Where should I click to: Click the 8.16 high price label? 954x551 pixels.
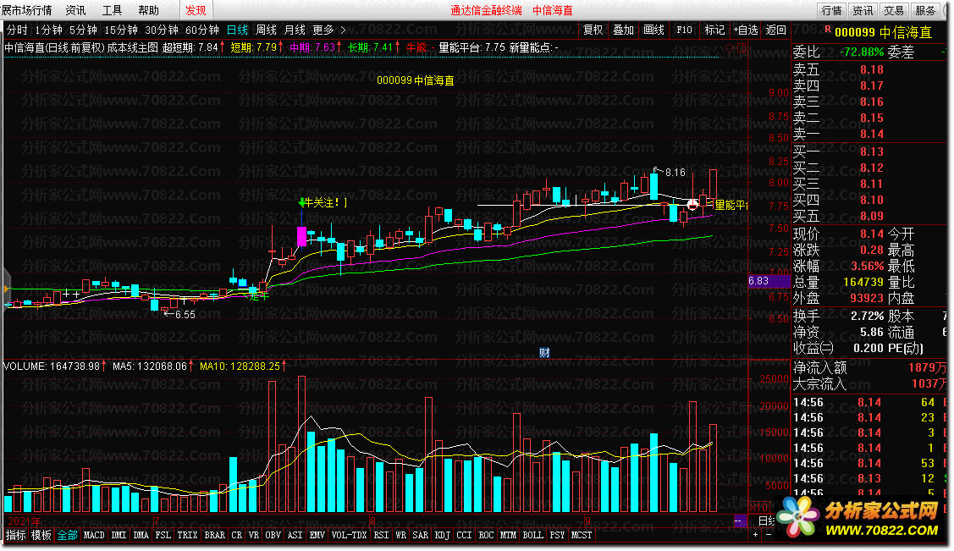pos(675,173)
